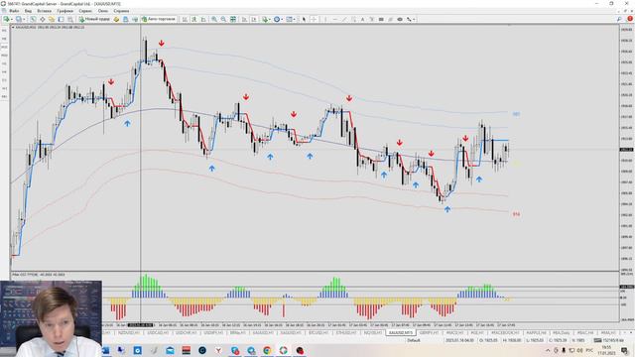This screenshot has height=357, width=635.
Task: Switch to bar chart display
Action: click(x=186, y=19)
